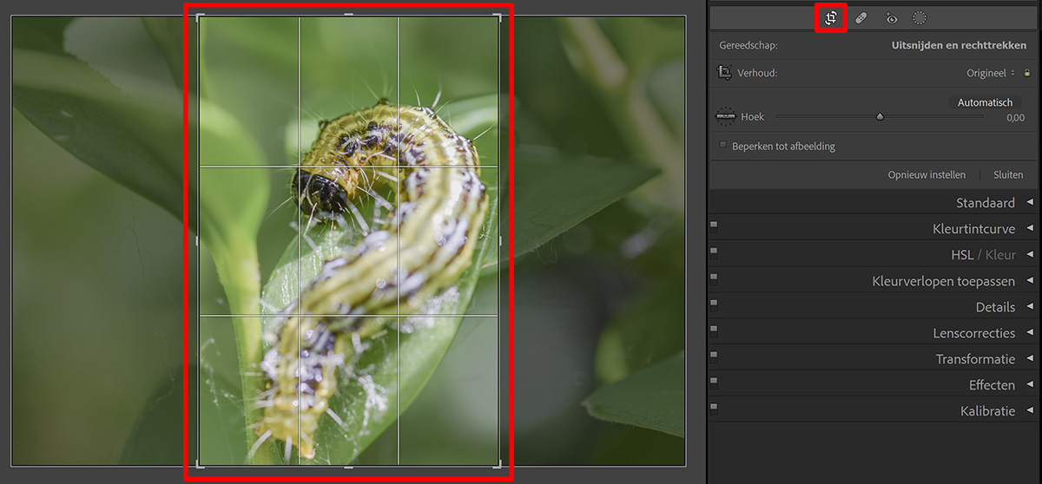Screen dimensions: 1042x484
Task: Expand the Standaard panel triangle
Action: tap(1030, 202)
